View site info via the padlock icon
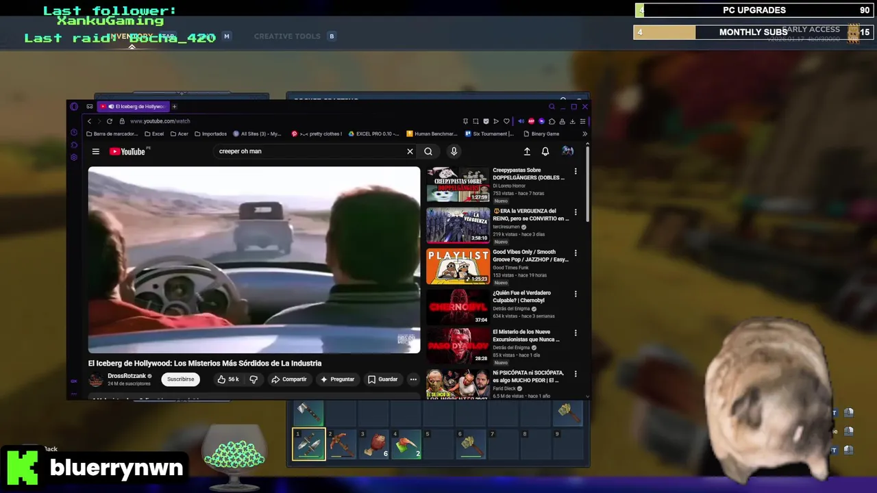The width and height of the screenshot is (877, 493). [122, 121]
